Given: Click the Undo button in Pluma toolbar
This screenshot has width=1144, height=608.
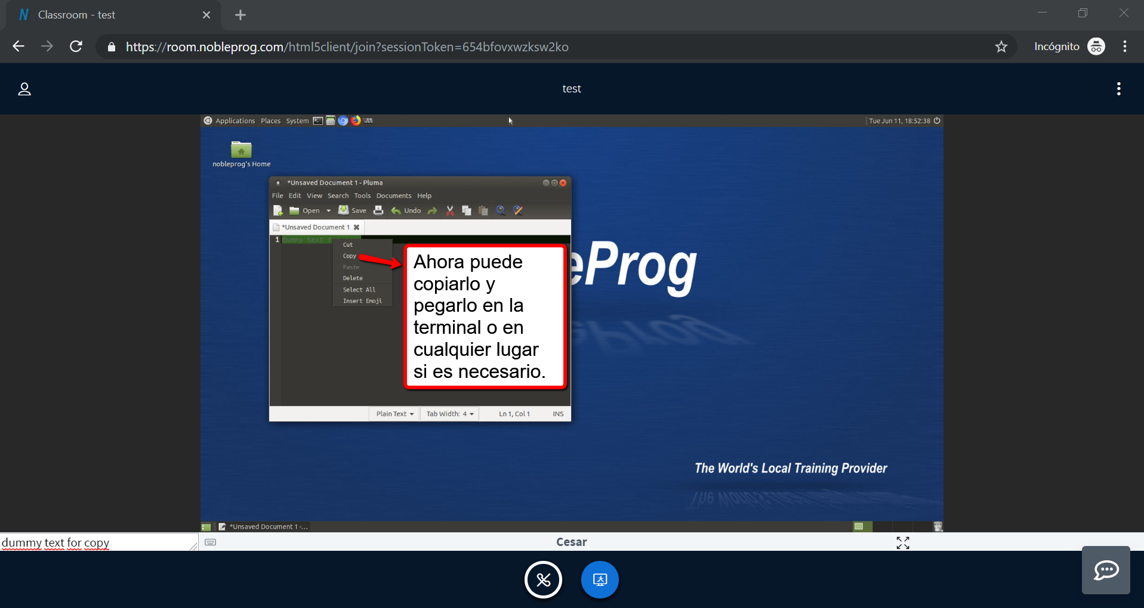Looking at the screenshot, I should click(406, 210).
